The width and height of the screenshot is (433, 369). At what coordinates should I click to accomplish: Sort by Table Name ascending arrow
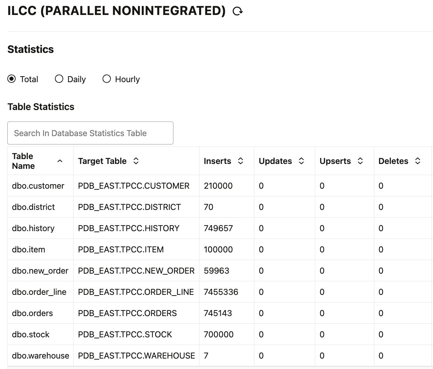(60, 161)
